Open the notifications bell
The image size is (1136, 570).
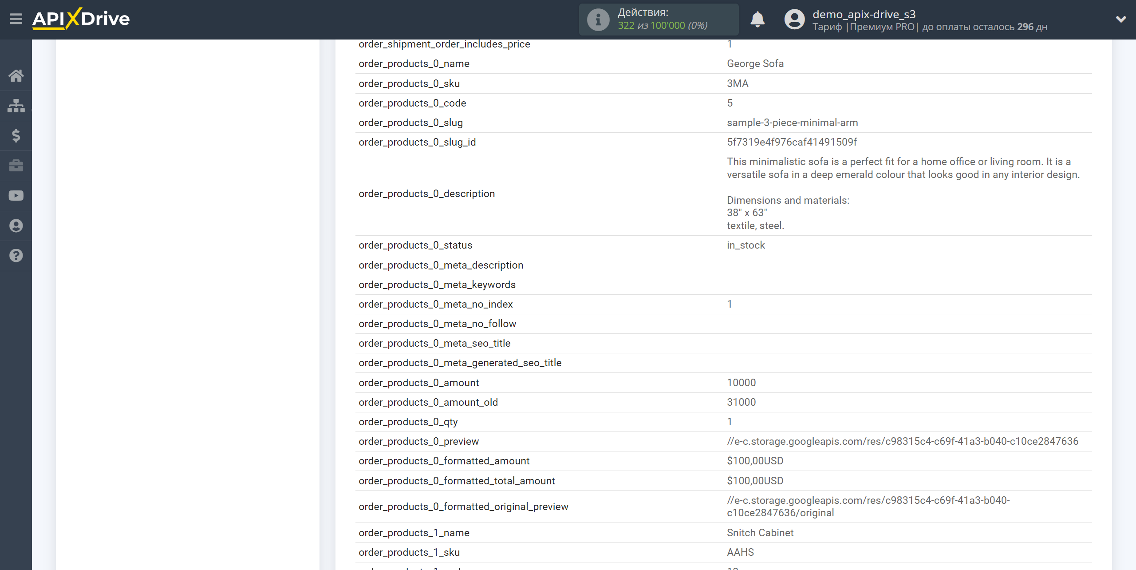[x=757, y=20]
